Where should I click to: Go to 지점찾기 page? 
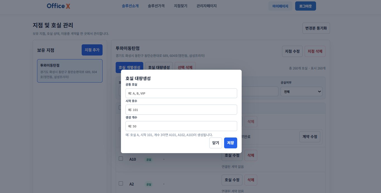click(x=181, y=6)
